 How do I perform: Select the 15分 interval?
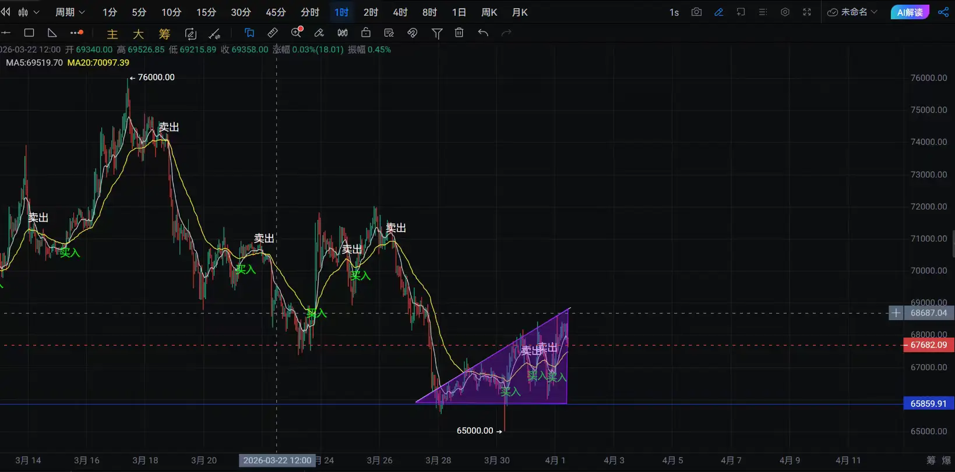point(206,12)
